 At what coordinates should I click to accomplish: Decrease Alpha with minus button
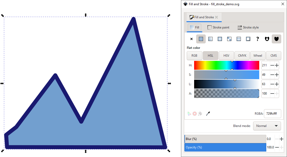point(272,94)
